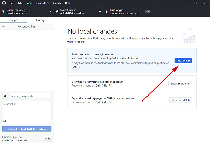Screen dimensions: 210x143
Task: Click the push up-arrow icon in toolbar
Action: click(x=107, y=12)
